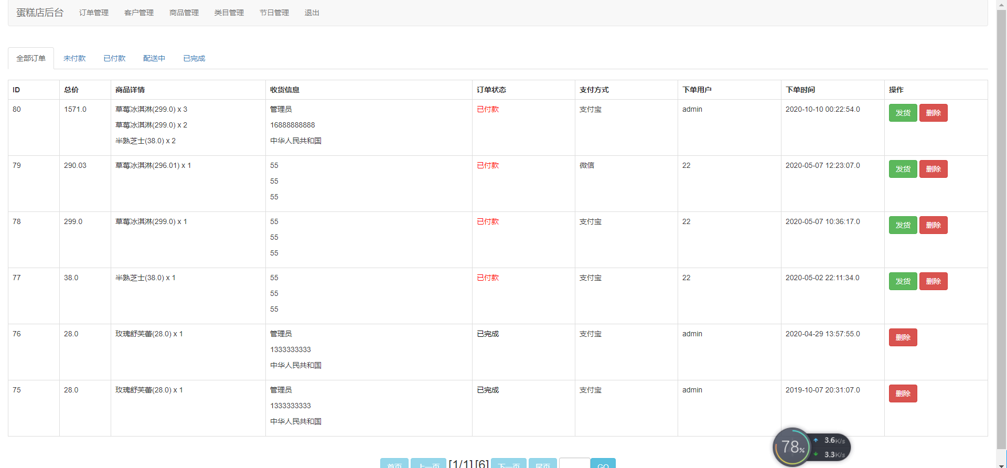Click the 78% memory usage floating widget
This screenshot has height=468, width=1007.
click(x=792, y=447)
